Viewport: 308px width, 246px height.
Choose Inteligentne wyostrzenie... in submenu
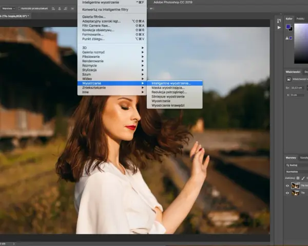175,83
